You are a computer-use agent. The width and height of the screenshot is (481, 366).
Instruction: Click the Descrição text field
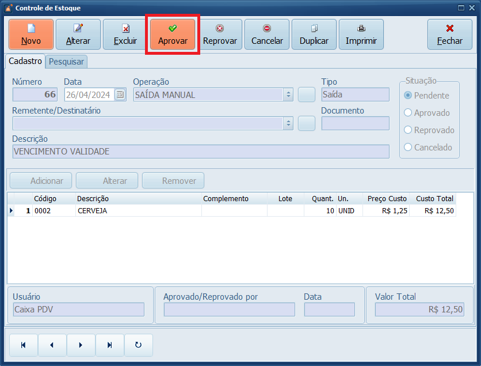pyautogui.click(x=200, y=152)
